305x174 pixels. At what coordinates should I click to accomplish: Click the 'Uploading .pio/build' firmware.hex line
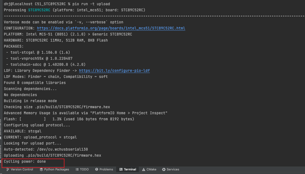(x=52, y=155)
